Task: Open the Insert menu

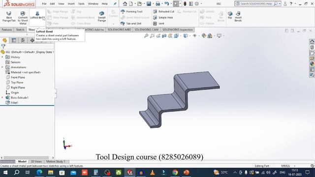Action: tap(71, 3)
